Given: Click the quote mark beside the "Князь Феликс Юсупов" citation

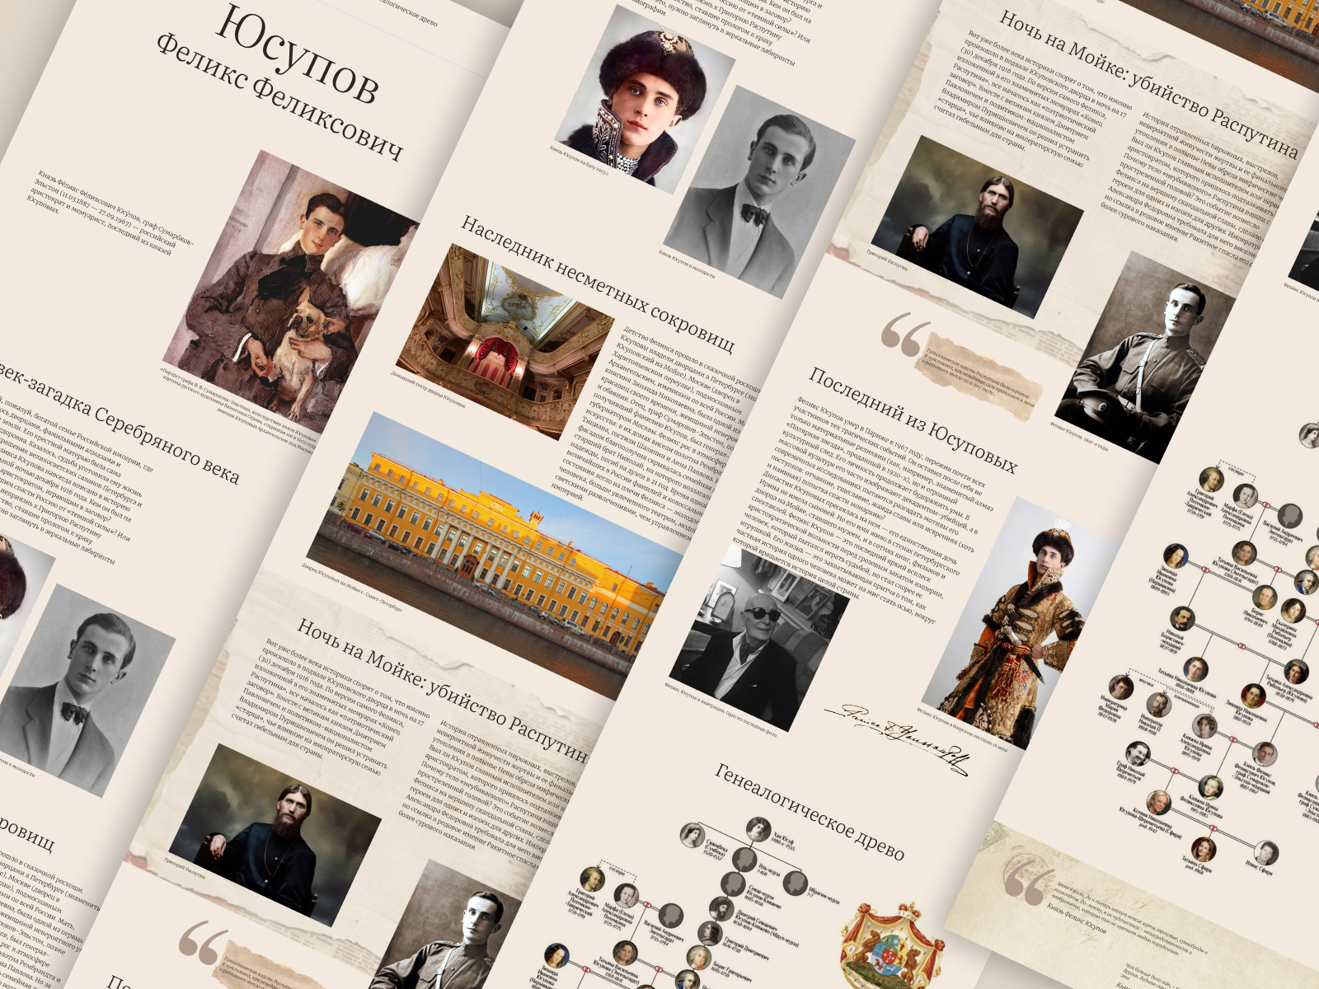Looking at the screenshot, I should [x=1029, y=882].
